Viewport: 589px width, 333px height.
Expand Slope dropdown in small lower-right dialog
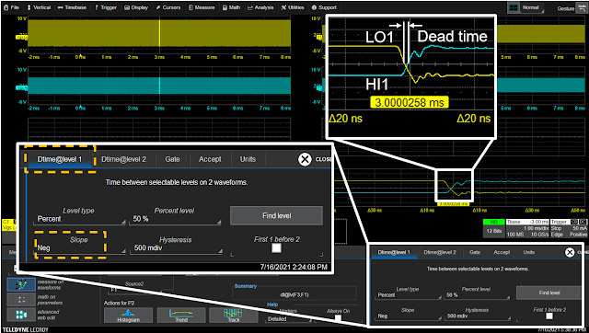click(408, 316)
